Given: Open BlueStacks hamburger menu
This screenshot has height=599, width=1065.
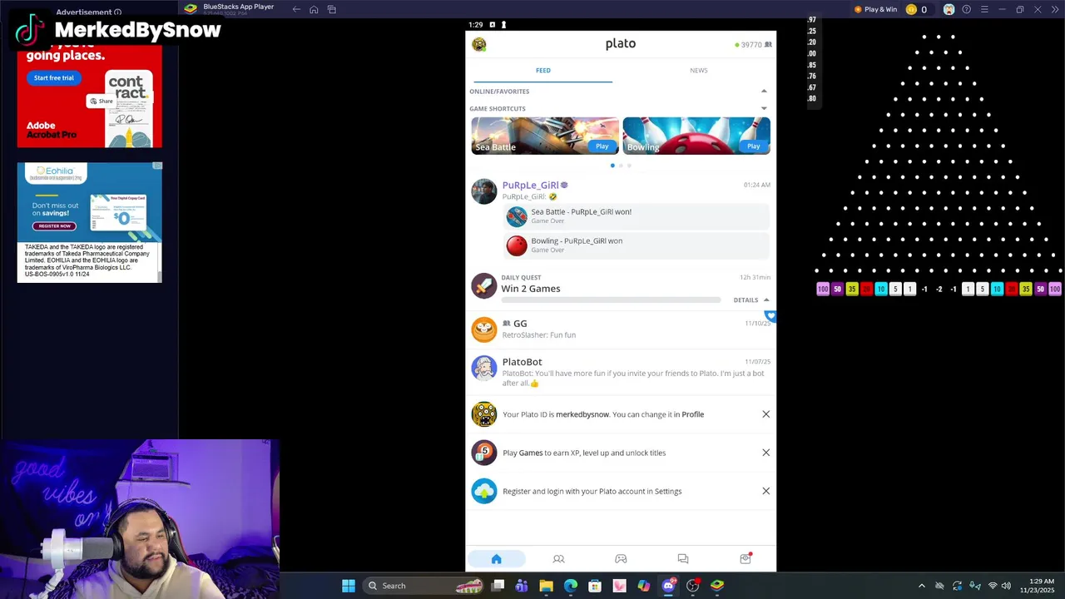Looking at the screenshot, I should pyautogui.click(x=984, y=9).
